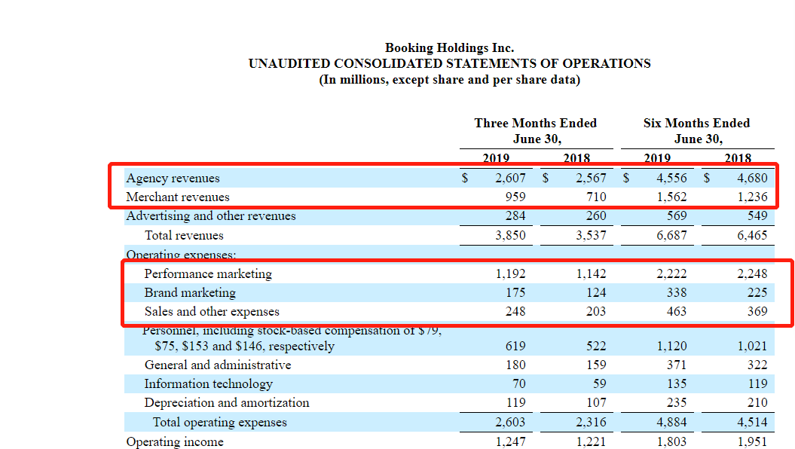
Task: Select the 'Agency revenues' row label
Action: click(x=173, y=179)
